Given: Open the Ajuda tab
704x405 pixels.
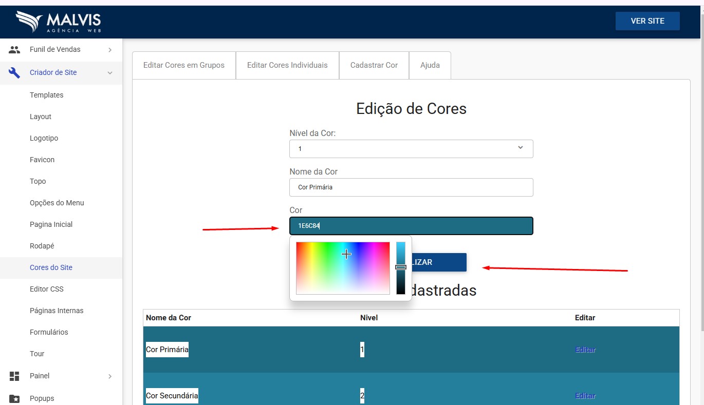Looking at the screenshot, I should pos(430,65).
